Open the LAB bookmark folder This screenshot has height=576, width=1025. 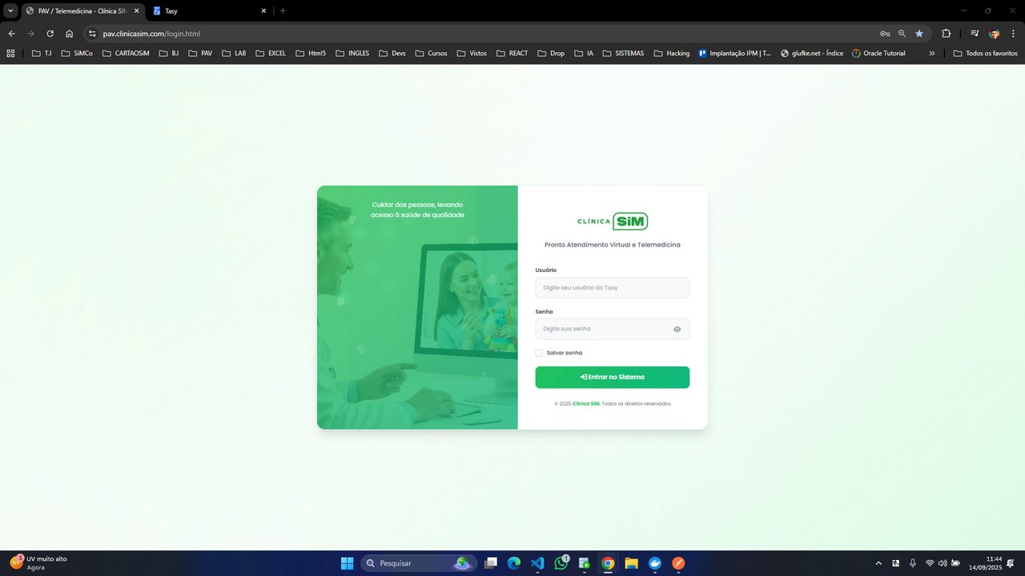(x=234, y=54)
